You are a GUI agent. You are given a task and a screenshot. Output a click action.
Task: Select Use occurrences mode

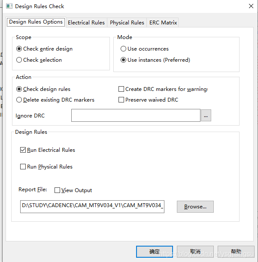(x=124, y=49)
